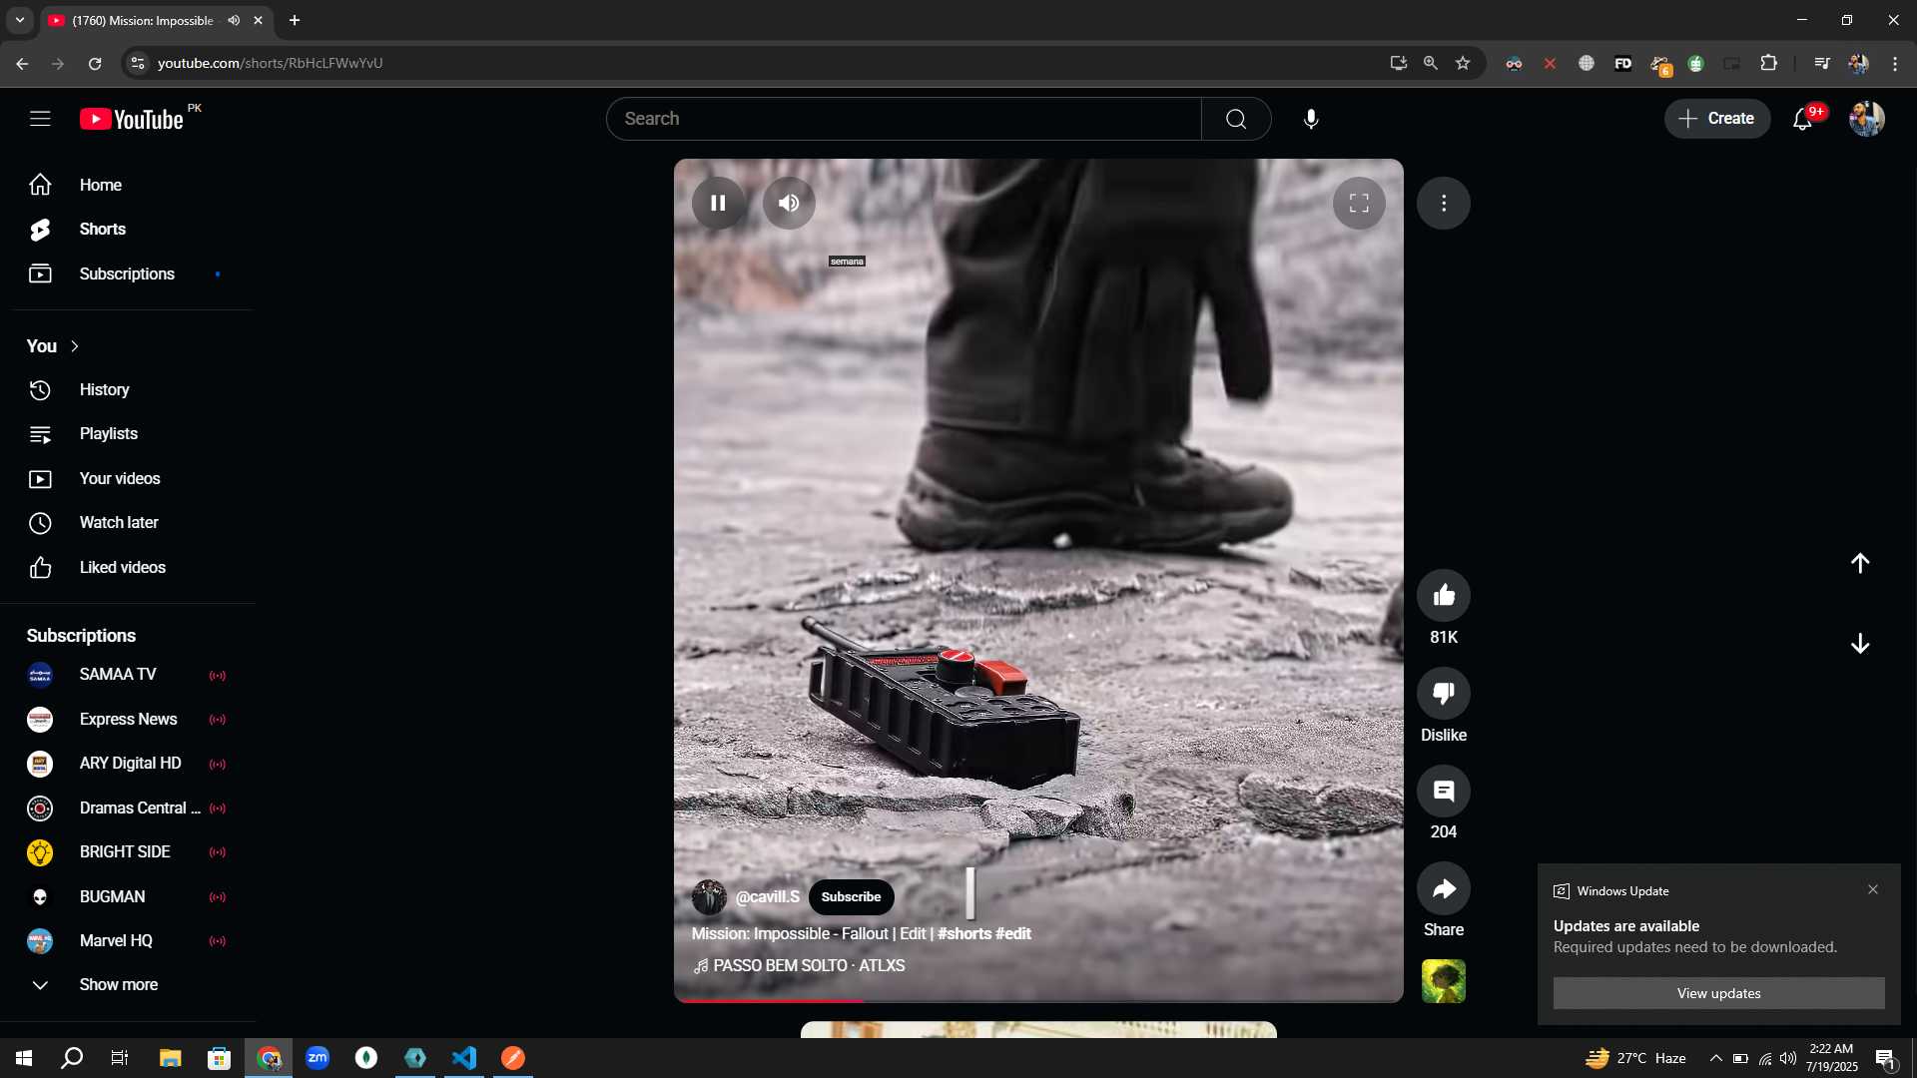The width and height of the screenshot is (1917, 1078).
Task: Click the #shorts hashtag
Action: [964, 933]
